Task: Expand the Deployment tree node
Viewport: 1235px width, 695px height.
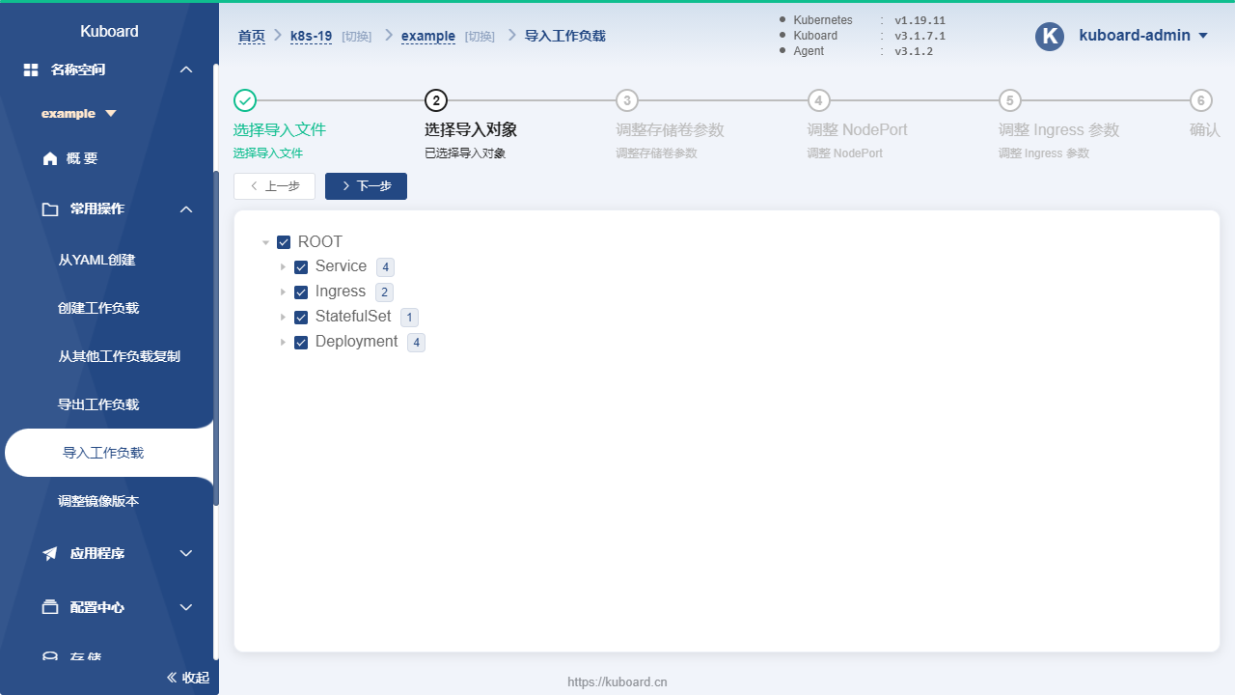Action: (x=284, y=342)
